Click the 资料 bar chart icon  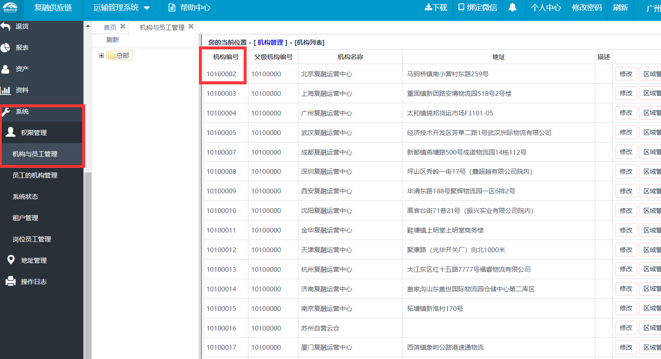(x=5, y=90)
